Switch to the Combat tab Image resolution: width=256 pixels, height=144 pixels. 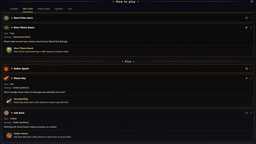[x=14, y=9]
